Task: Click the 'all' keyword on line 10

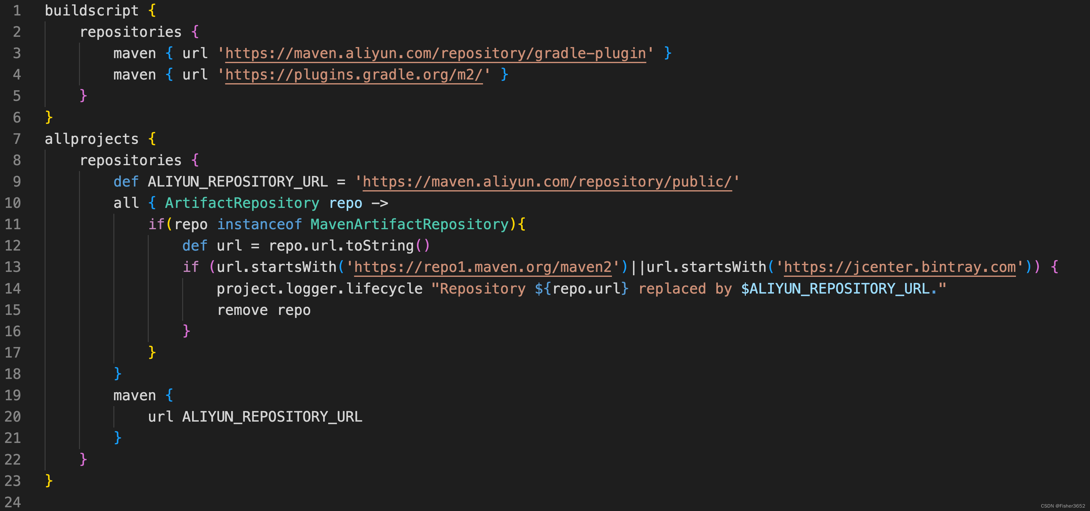Action: (126, 203)
